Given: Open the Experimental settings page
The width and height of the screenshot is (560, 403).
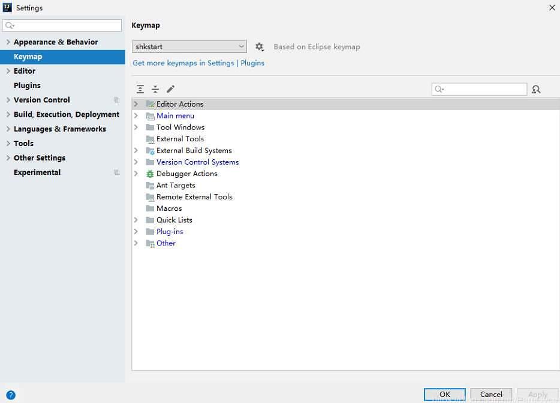Looking at the screenshot, I should click(62, 172).
